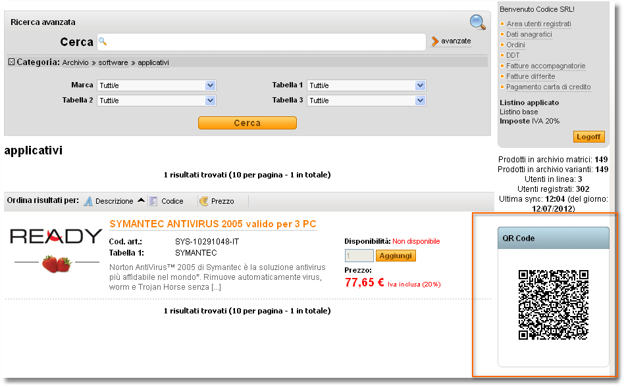Viewport: 624px width, 387px height.
Task: Click the Prezzo euro coin icon
Action: coord(204,202)
